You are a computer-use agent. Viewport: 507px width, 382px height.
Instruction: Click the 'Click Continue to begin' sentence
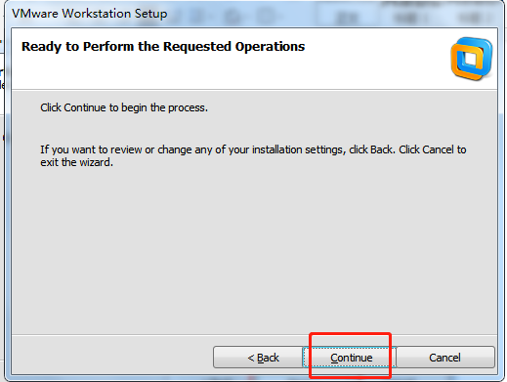coord(124,107)
